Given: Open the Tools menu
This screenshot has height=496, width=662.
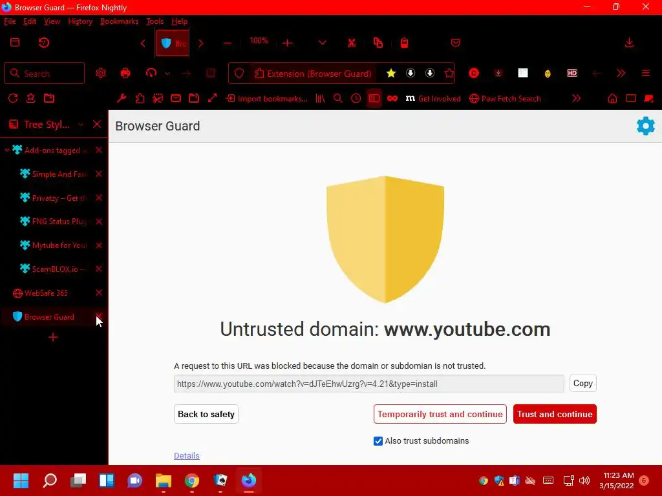Looking at the screenshot, I should (155, 21).
